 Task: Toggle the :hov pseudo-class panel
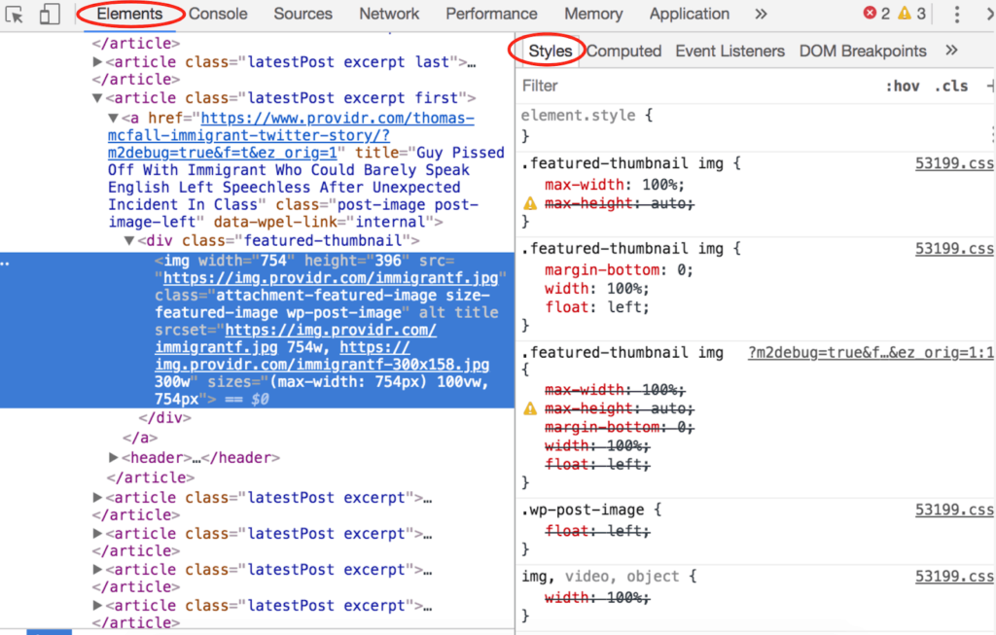(903, 86)
